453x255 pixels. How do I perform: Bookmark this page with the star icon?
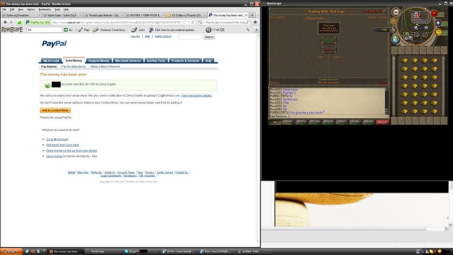(x=184, y=22)
